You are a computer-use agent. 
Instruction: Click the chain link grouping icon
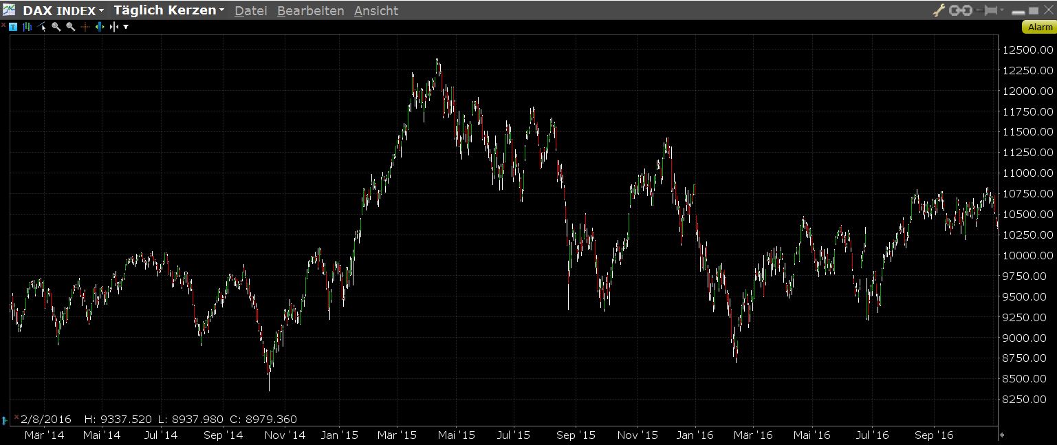click(961, 10)
